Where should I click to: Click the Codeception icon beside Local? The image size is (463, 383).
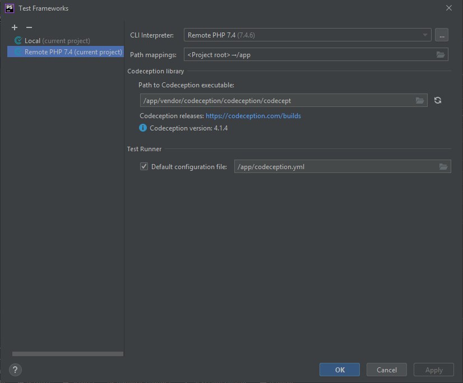[18, 40]
